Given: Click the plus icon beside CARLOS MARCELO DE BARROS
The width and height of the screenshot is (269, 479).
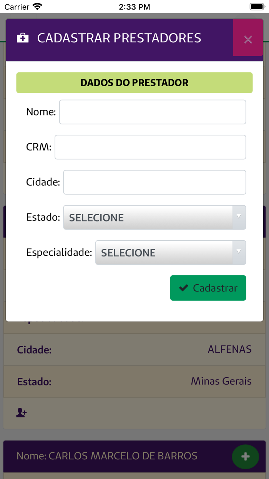Looking at the screenshot, I should [245, 457].
